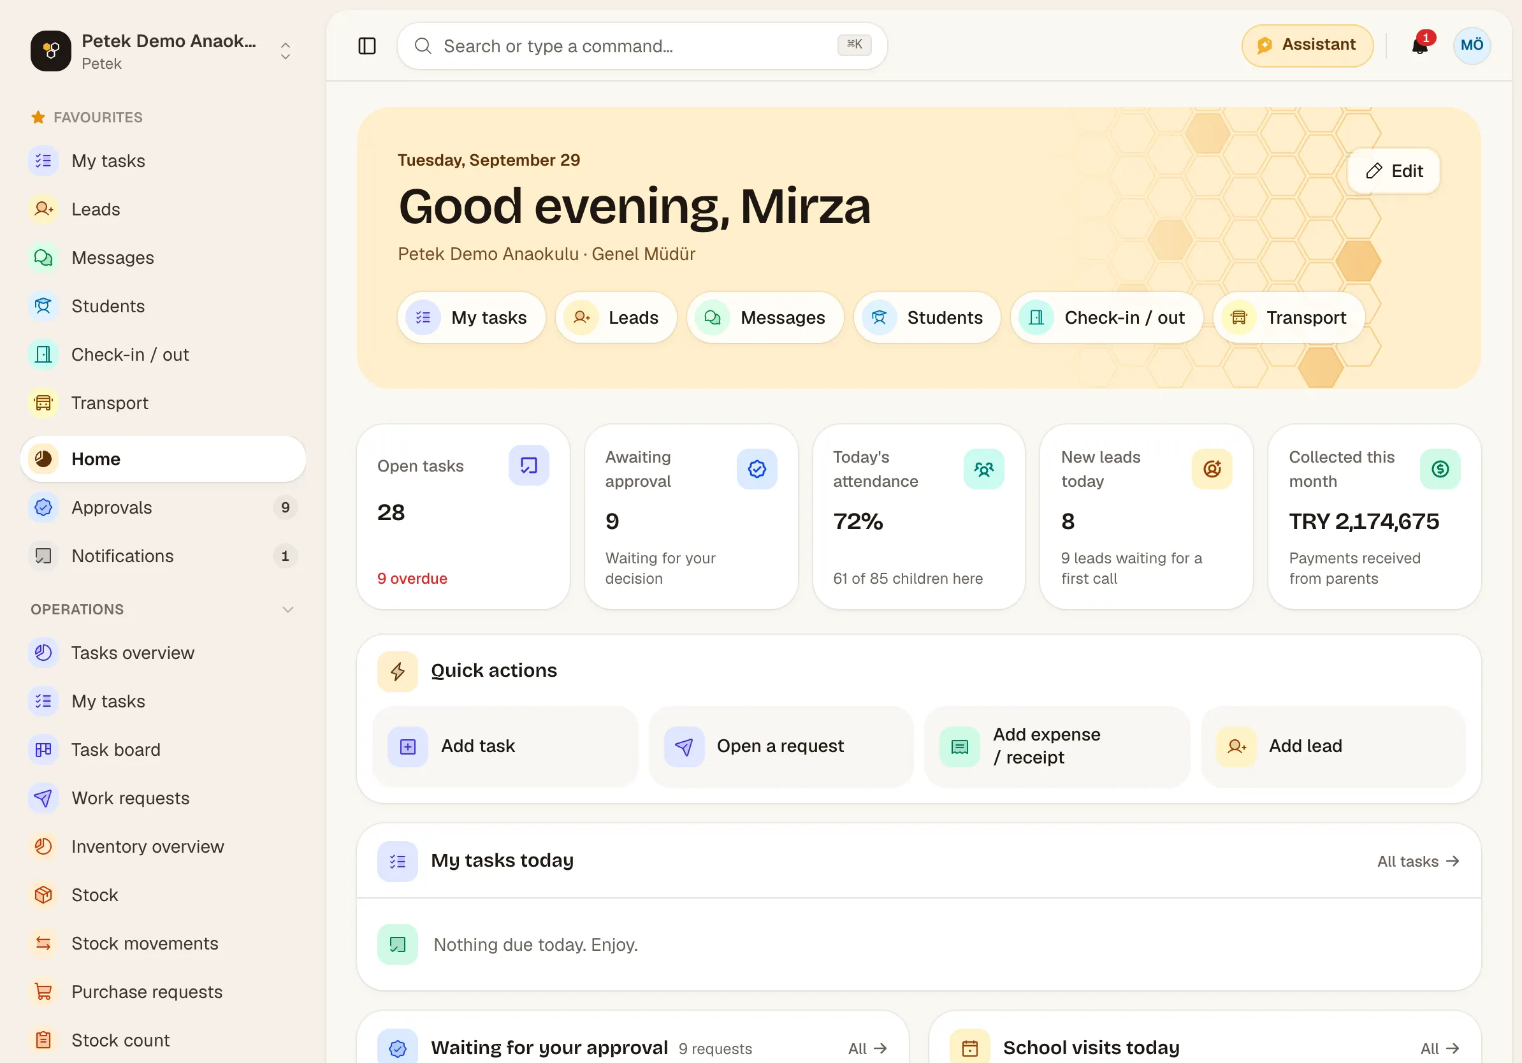Viewport: 1522px width, 1063px height.
Task: Click the Add lead quick action
Action: coord(1333,746)
